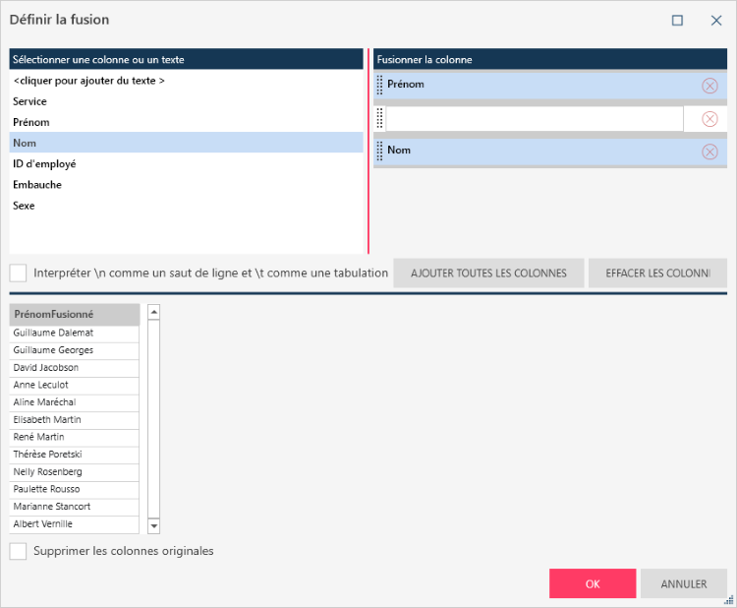This screenshot has height=608, width=737.
Task: Close the Définir la fusion dialog
Action: [x=716, y=20]
